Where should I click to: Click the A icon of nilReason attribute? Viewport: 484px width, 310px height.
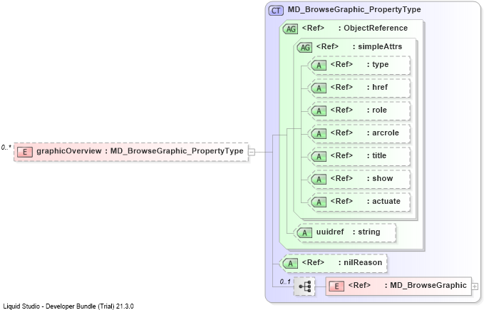[x=290, y=264]
